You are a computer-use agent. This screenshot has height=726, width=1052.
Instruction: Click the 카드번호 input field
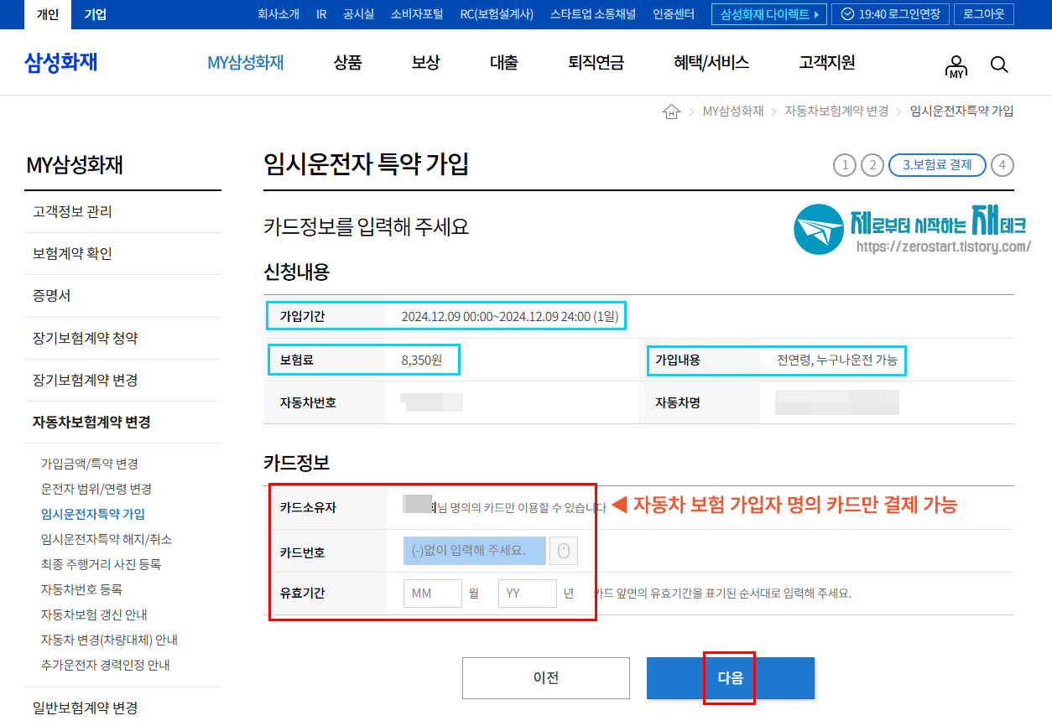point(475,551)
